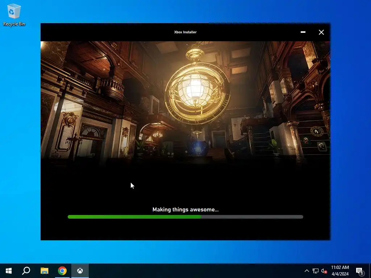The image size is (371, 278).
Task: Open network status tray icon
Action: pyautogui.click(x=316, y=271)
